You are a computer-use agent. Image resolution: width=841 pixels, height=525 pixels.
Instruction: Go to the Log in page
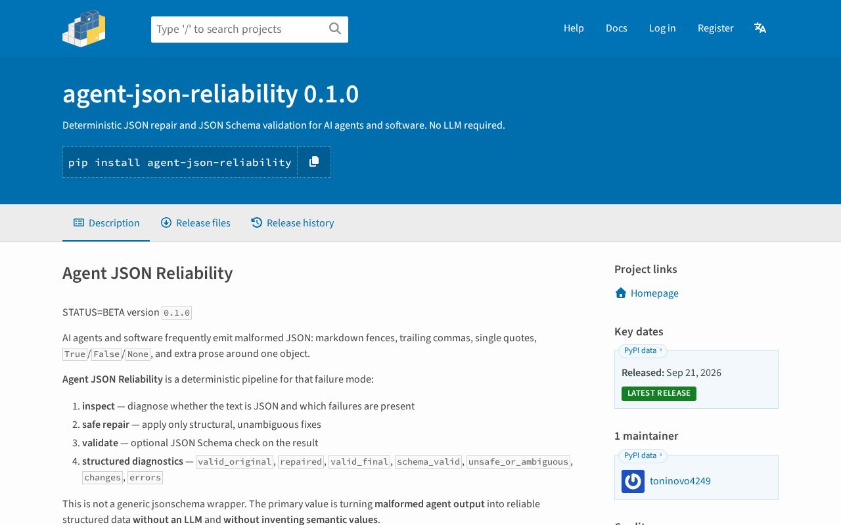(x=662, y=28)
